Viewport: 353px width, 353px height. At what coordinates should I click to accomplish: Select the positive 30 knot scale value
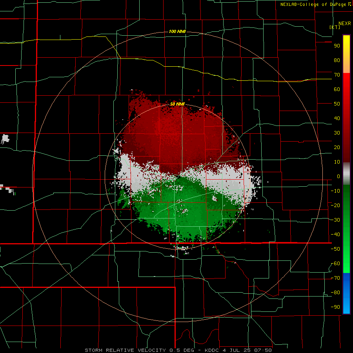click(337, 133)
